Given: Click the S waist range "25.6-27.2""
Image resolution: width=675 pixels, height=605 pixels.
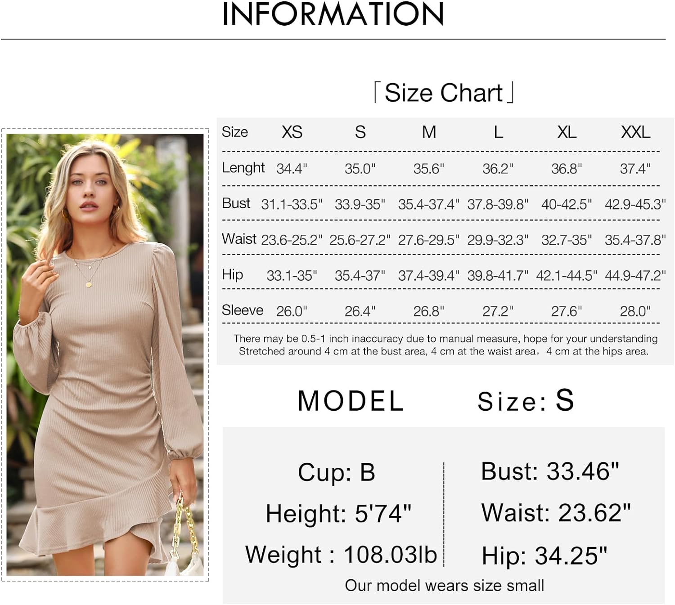Looking at the screenshot, I should click(360, 240).
